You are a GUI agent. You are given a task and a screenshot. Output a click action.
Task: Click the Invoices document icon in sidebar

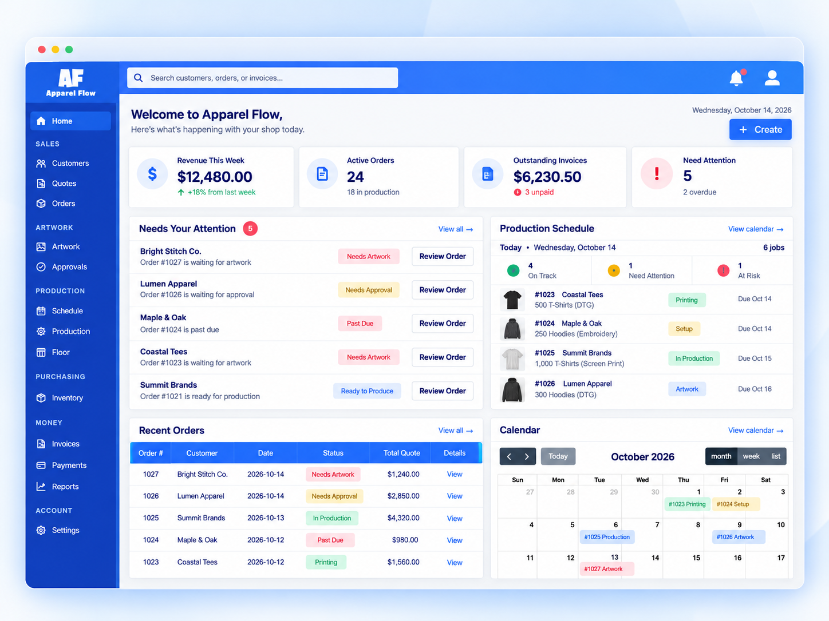41,444
